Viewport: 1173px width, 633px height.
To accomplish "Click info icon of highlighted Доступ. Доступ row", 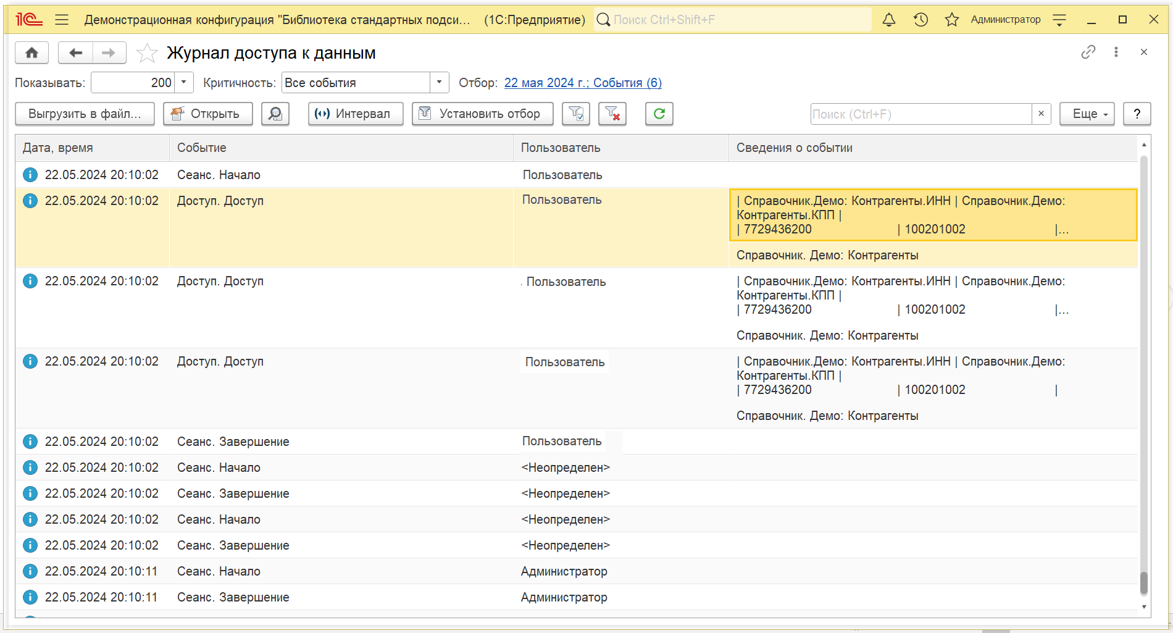I will pos(30,201).
